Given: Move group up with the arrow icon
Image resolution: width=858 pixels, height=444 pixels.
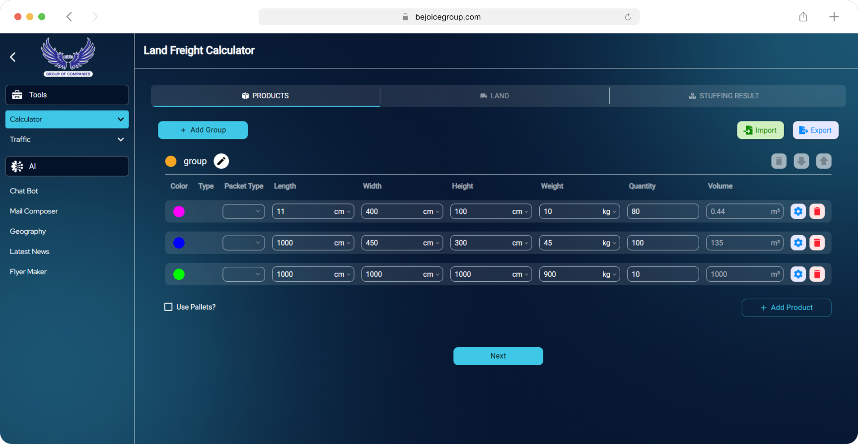Looking at the screenshot, I should coord(823,161).
